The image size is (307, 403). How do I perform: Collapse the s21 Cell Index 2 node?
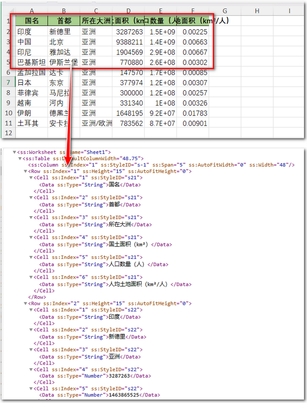tap(31, 197)
